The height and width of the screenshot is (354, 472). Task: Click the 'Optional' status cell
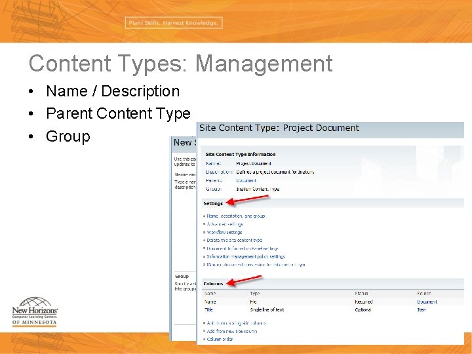pyautogui.click(x=363, y=309)
